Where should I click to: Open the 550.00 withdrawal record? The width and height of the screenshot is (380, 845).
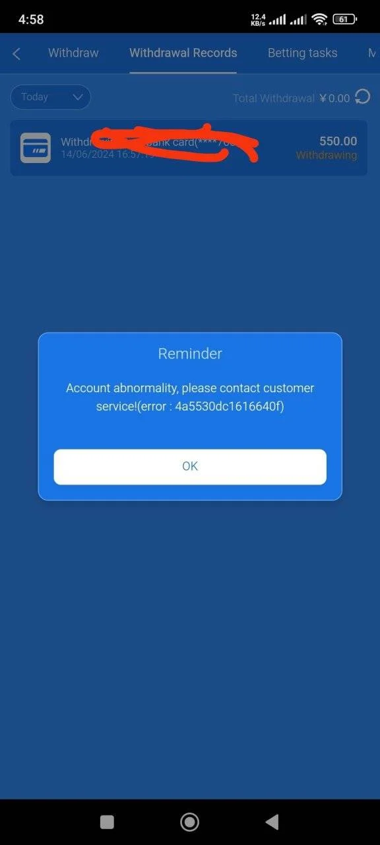point(189,147)
